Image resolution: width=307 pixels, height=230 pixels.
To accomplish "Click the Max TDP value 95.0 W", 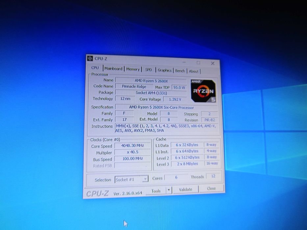I will 179,87.
